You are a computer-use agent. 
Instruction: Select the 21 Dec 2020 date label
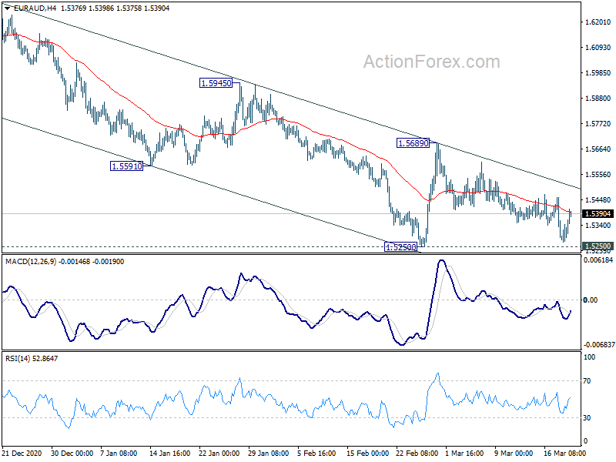pos(22,453)
